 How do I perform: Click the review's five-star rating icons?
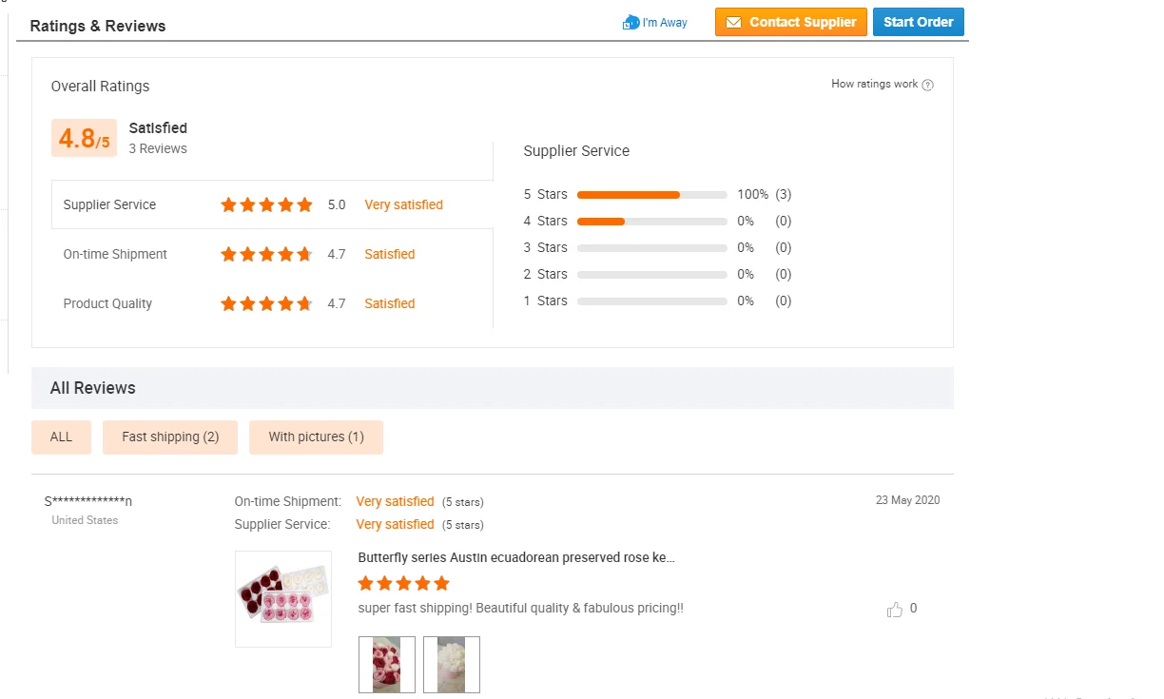point(403,583)
